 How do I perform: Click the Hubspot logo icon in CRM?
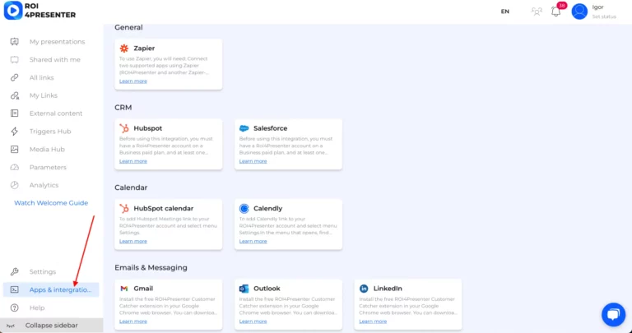[x=124, y=128]
